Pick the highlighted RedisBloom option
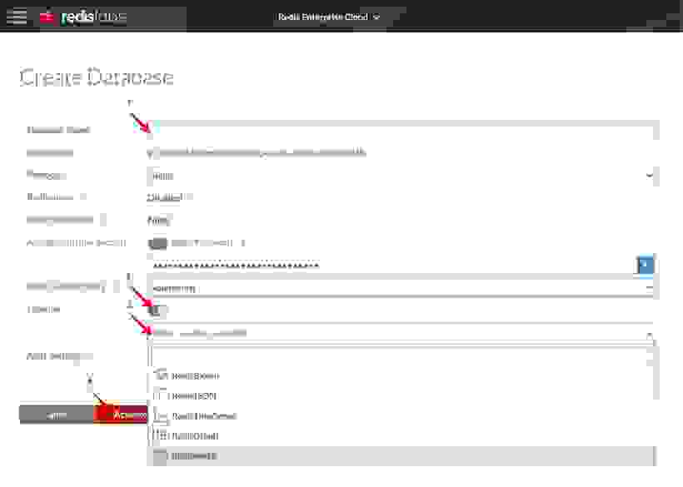The image size is (683, 487). pos(193,456)
